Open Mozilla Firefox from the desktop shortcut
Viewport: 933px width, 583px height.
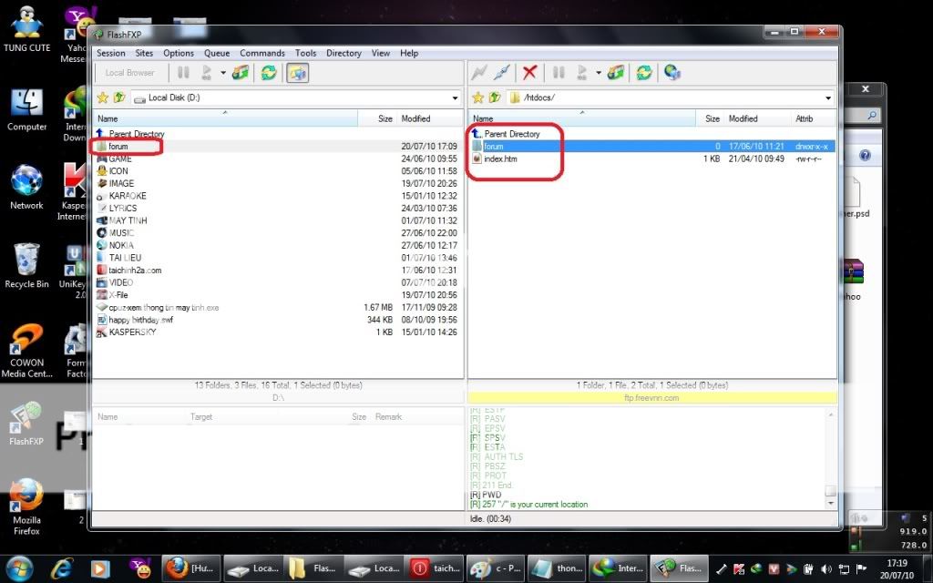pos(26,501)
